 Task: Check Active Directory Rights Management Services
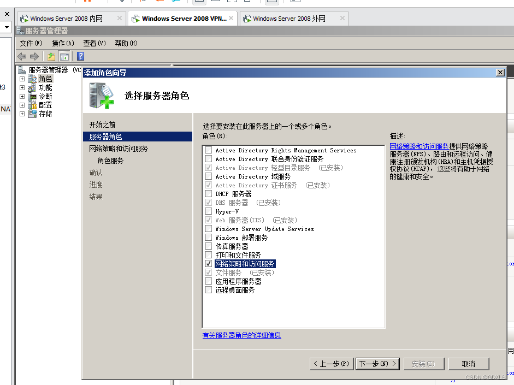click(x=209, y=150)
